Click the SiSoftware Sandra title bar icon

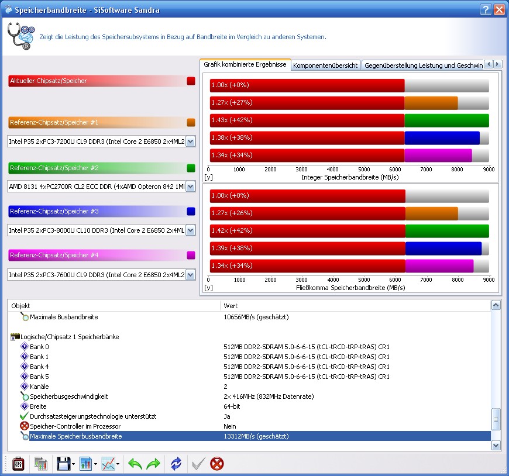point(8,9)
